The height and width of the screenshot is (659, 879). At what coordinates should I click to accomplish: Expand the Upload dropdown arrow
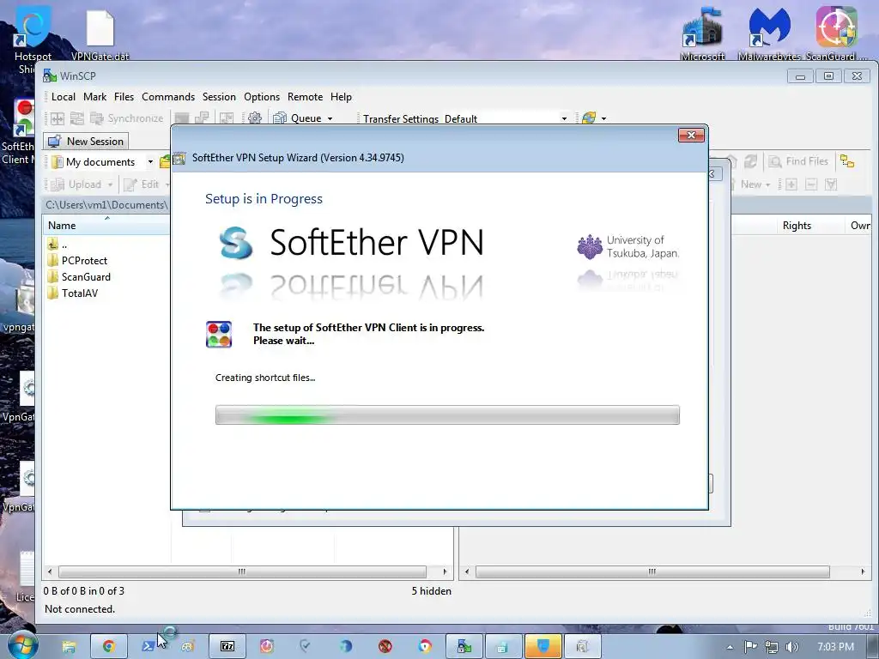(111, 184)
